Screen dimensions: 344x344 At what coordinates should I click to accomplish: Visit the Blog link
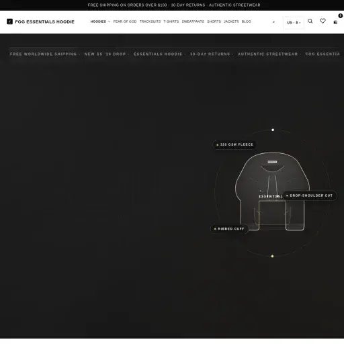click(x=246, y=21)
